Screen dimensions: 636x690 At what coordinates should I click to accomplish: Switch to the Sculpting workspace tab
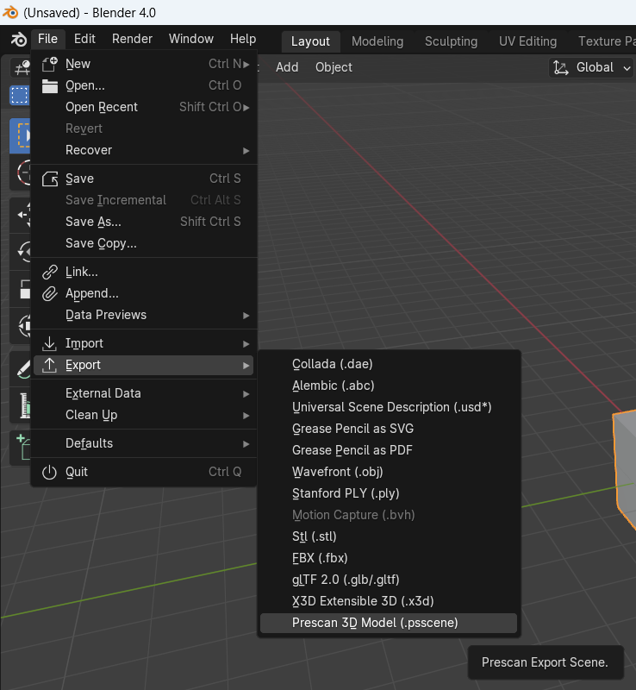coord(451,41)
